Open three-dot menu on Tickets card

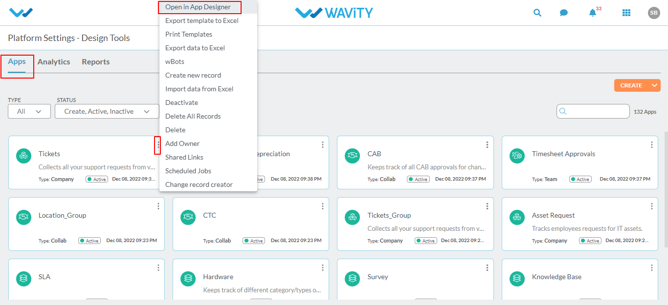pos(158,145)
